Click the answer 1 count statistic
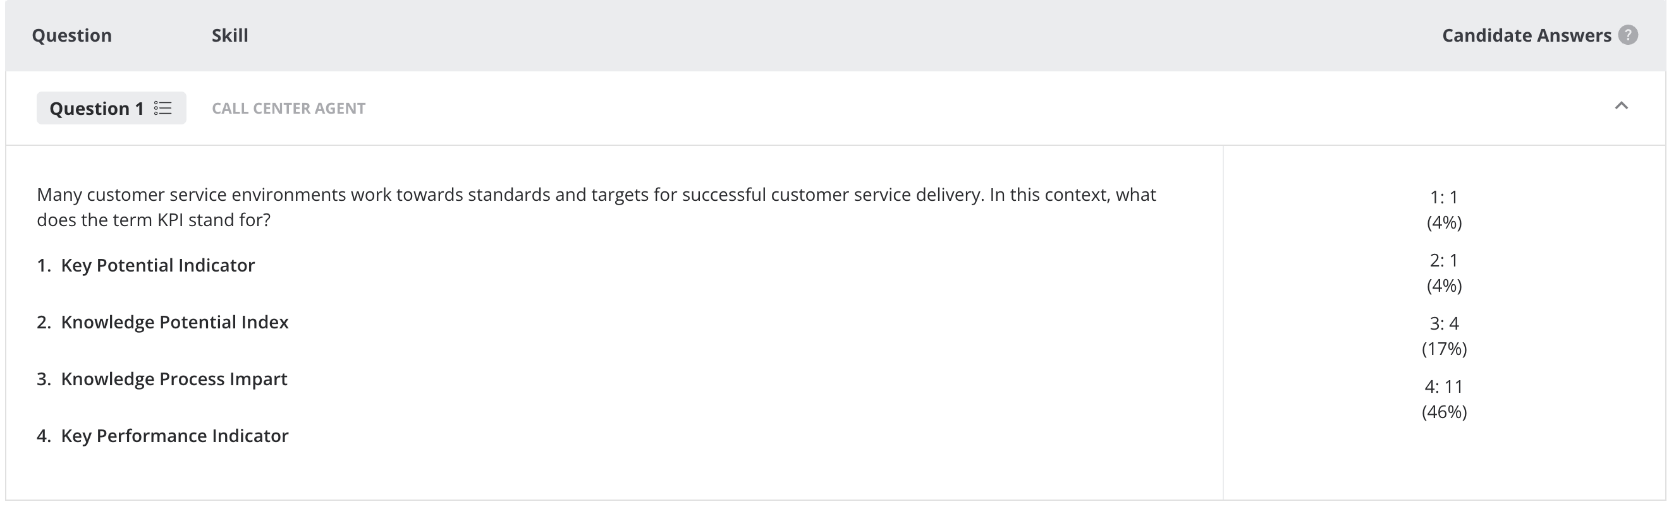Image resolution: width=1669 pixels, height=509 pixels. tap(1444, 197)
